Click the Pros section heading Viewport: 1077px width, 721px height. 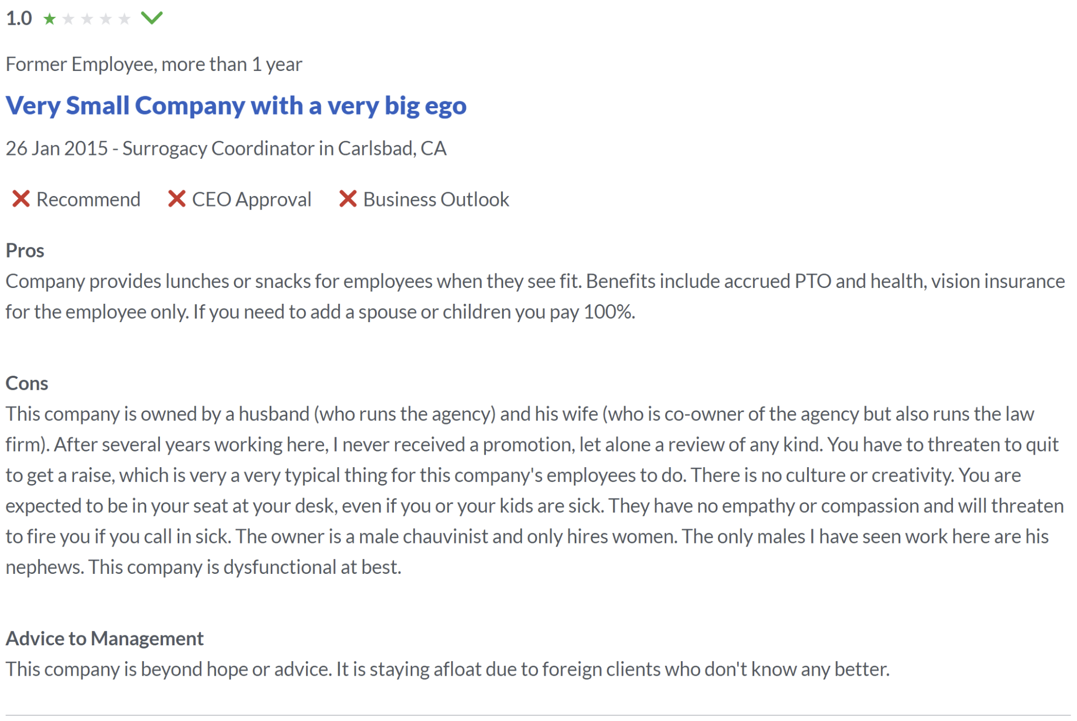(x=25, y=251)
